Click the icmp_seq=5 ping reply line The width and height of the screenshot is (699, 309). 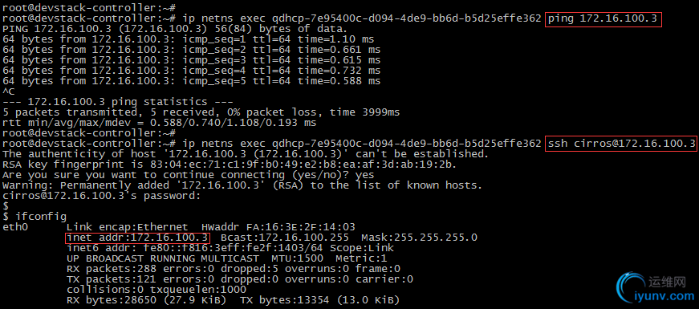(x=191, y=81)
